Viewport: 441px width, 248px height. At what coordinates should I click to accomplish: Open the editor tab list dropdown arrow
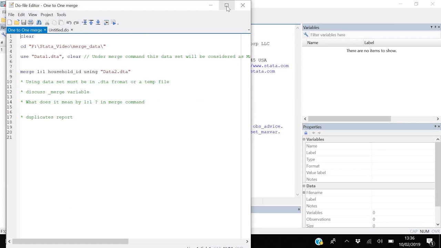[249, 30]
